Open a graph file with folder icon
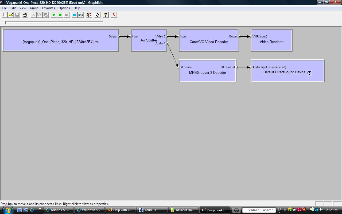This screenshot has width=342, height=214. click(11, 15)
